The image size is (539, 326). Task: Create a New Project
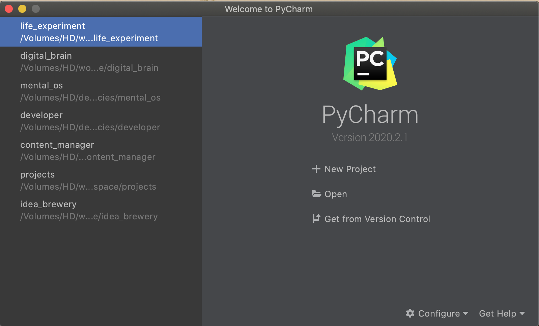[x=350, y=169]
